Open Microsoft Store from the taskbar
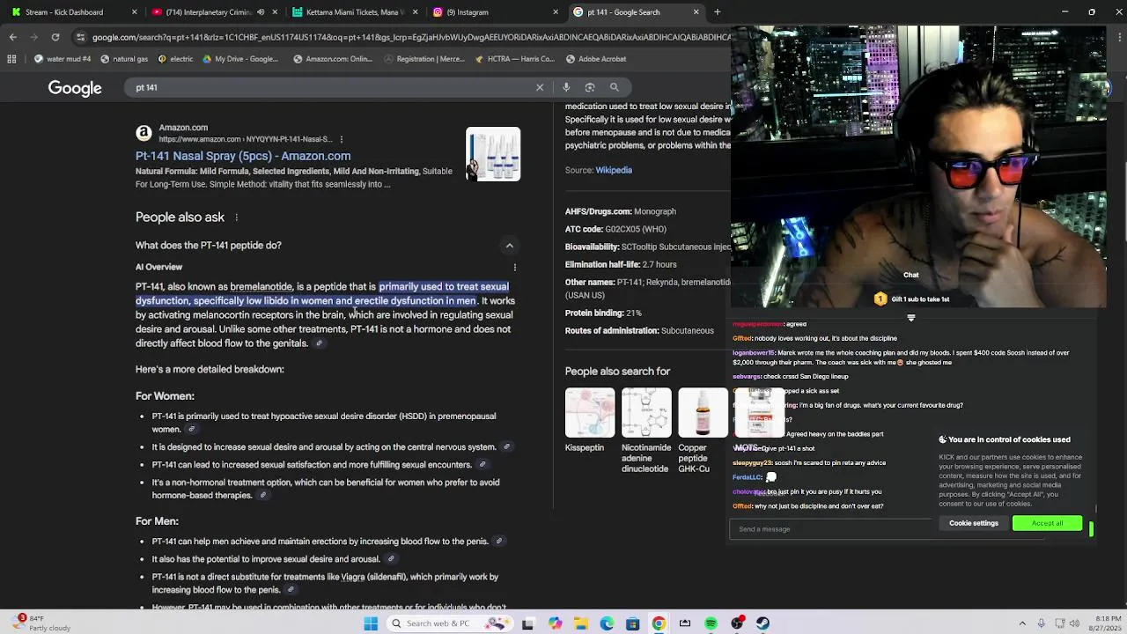Image resolution: width=1127 pixels, height=634 pixels. pyautogui.click(x=632, y=623)
